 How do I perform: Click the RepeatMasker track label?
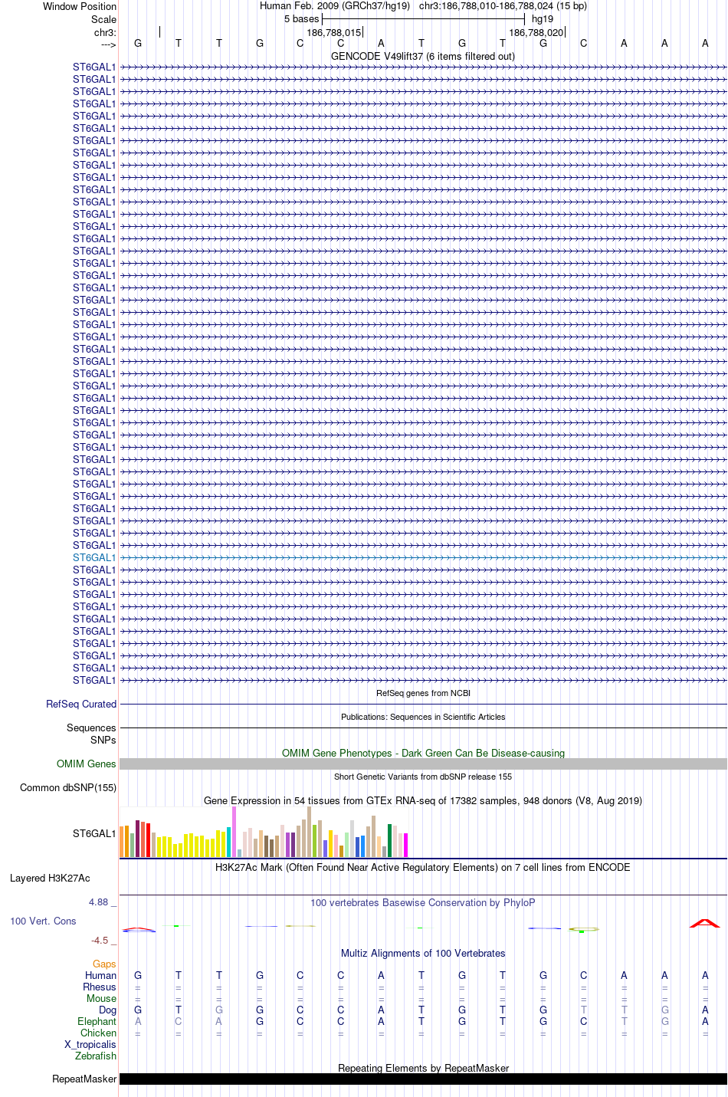pyautogui.click(x=84, y=1079)
